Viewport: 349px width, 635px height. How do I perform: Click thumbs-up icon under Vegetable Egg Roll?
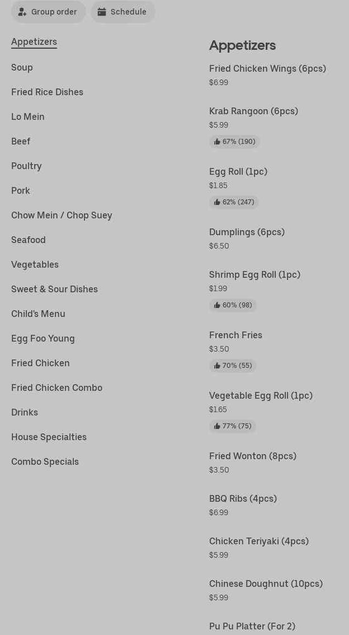click(x=217, y=426)
